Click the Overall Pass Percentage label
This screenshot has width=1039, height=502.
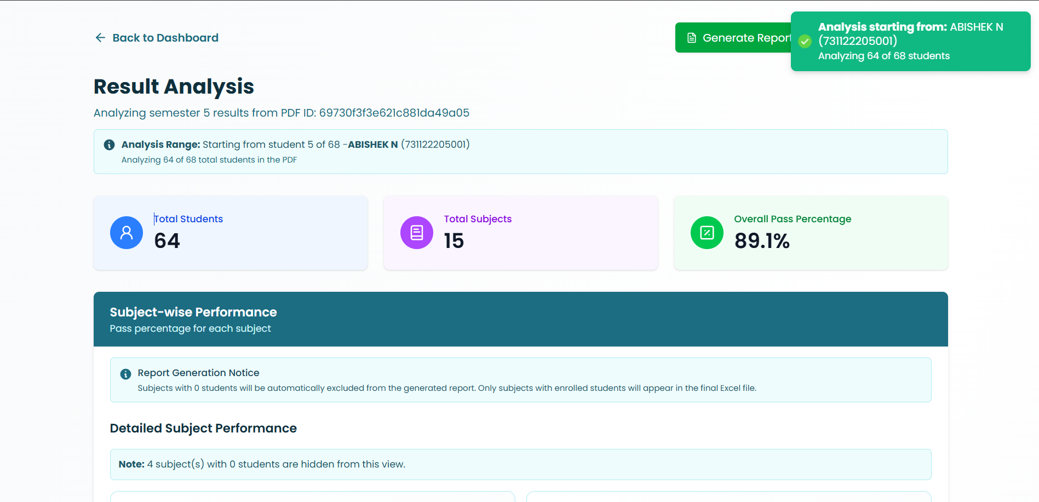point(793,219)
